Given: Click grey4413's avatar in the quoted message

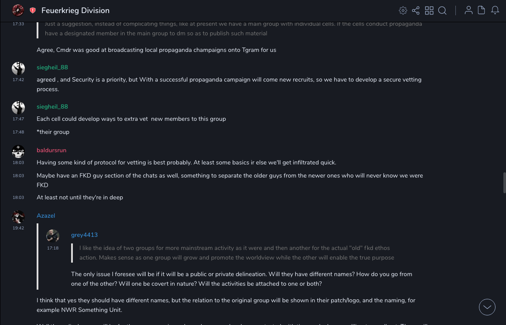Looking at the screenshot, I should [53, 236].
